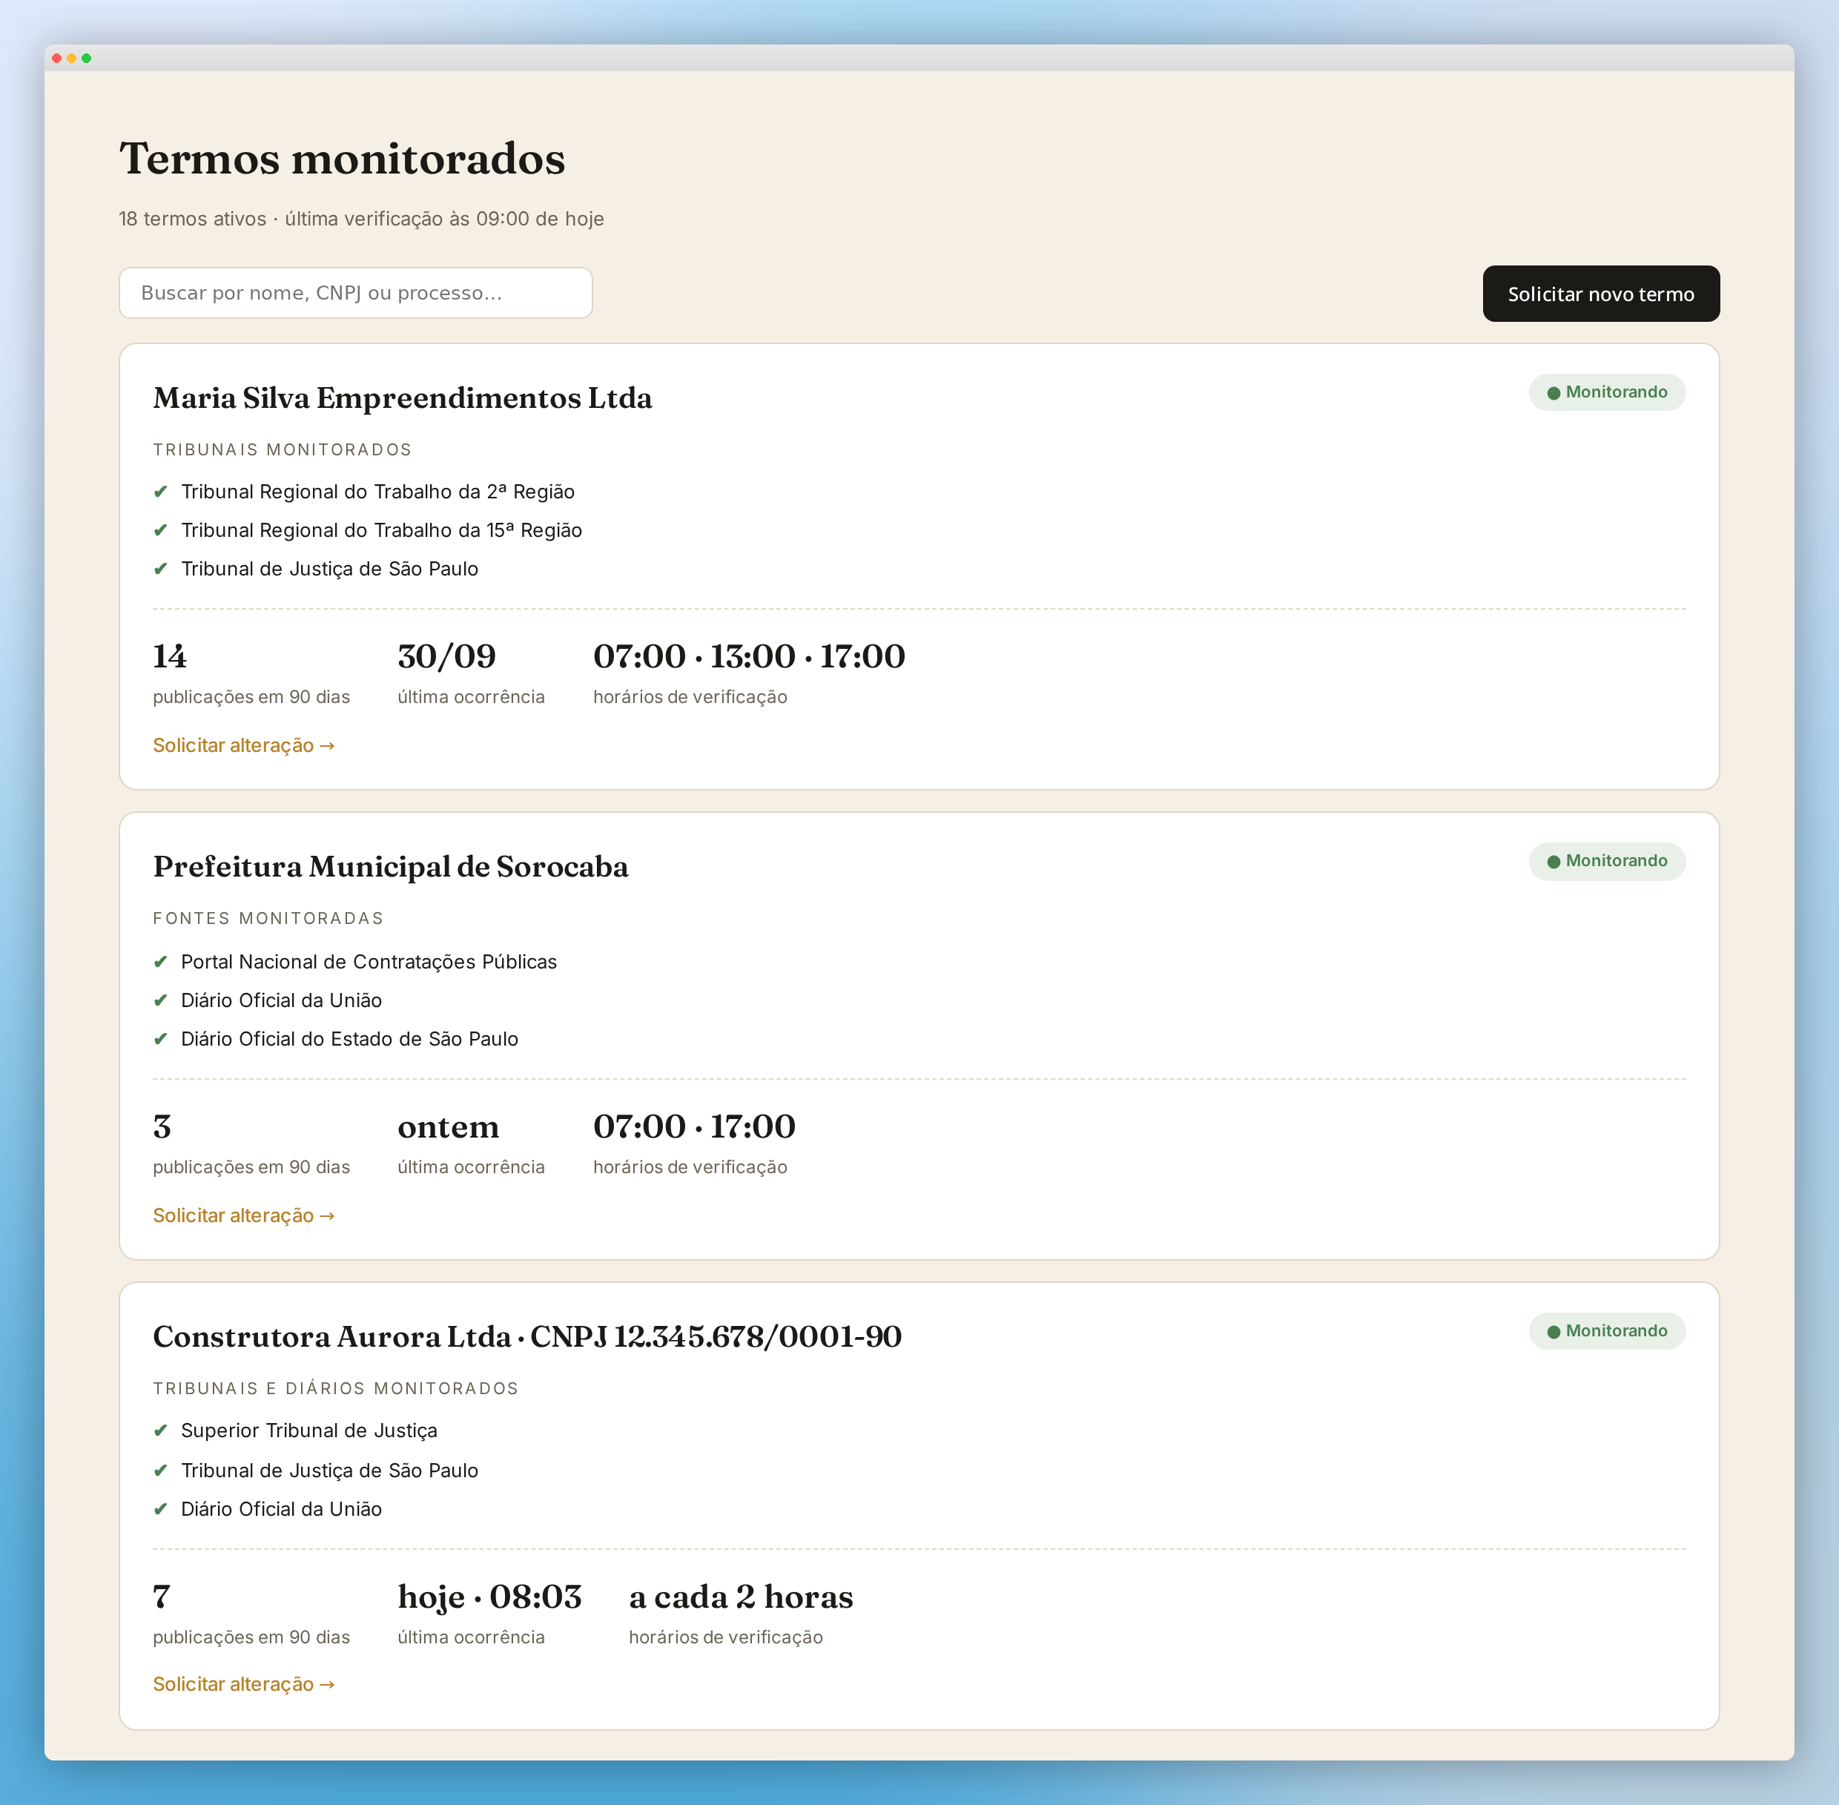Select the Construtora Aurora Ltda CNPJ heading
The width and height of the screenshot is (1839, 1805).
point(527,1336)
